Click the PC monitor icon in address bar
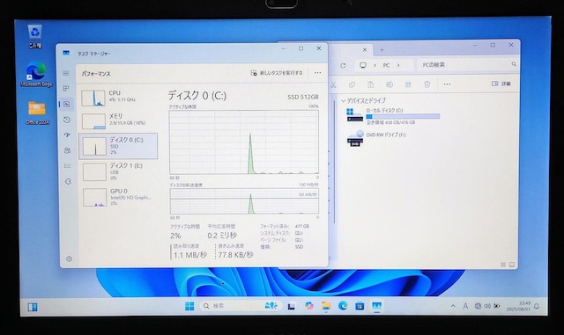 (x=363, y=65)
